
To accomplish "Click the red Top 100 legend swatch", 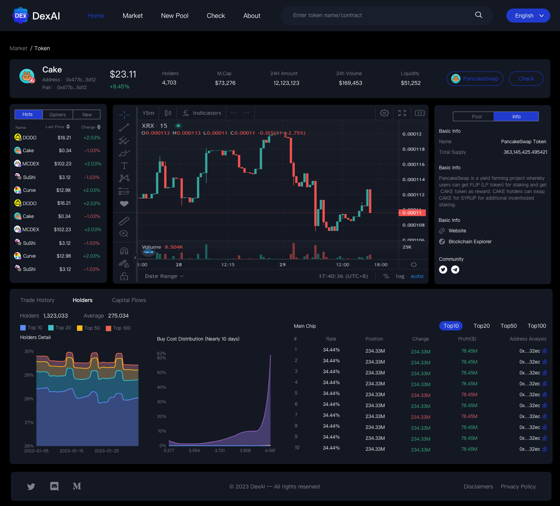I will tap(108, 328).
